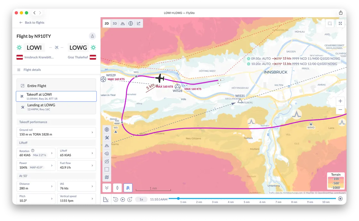Expand Rotation 60 KIAS card

click(36, 153)
